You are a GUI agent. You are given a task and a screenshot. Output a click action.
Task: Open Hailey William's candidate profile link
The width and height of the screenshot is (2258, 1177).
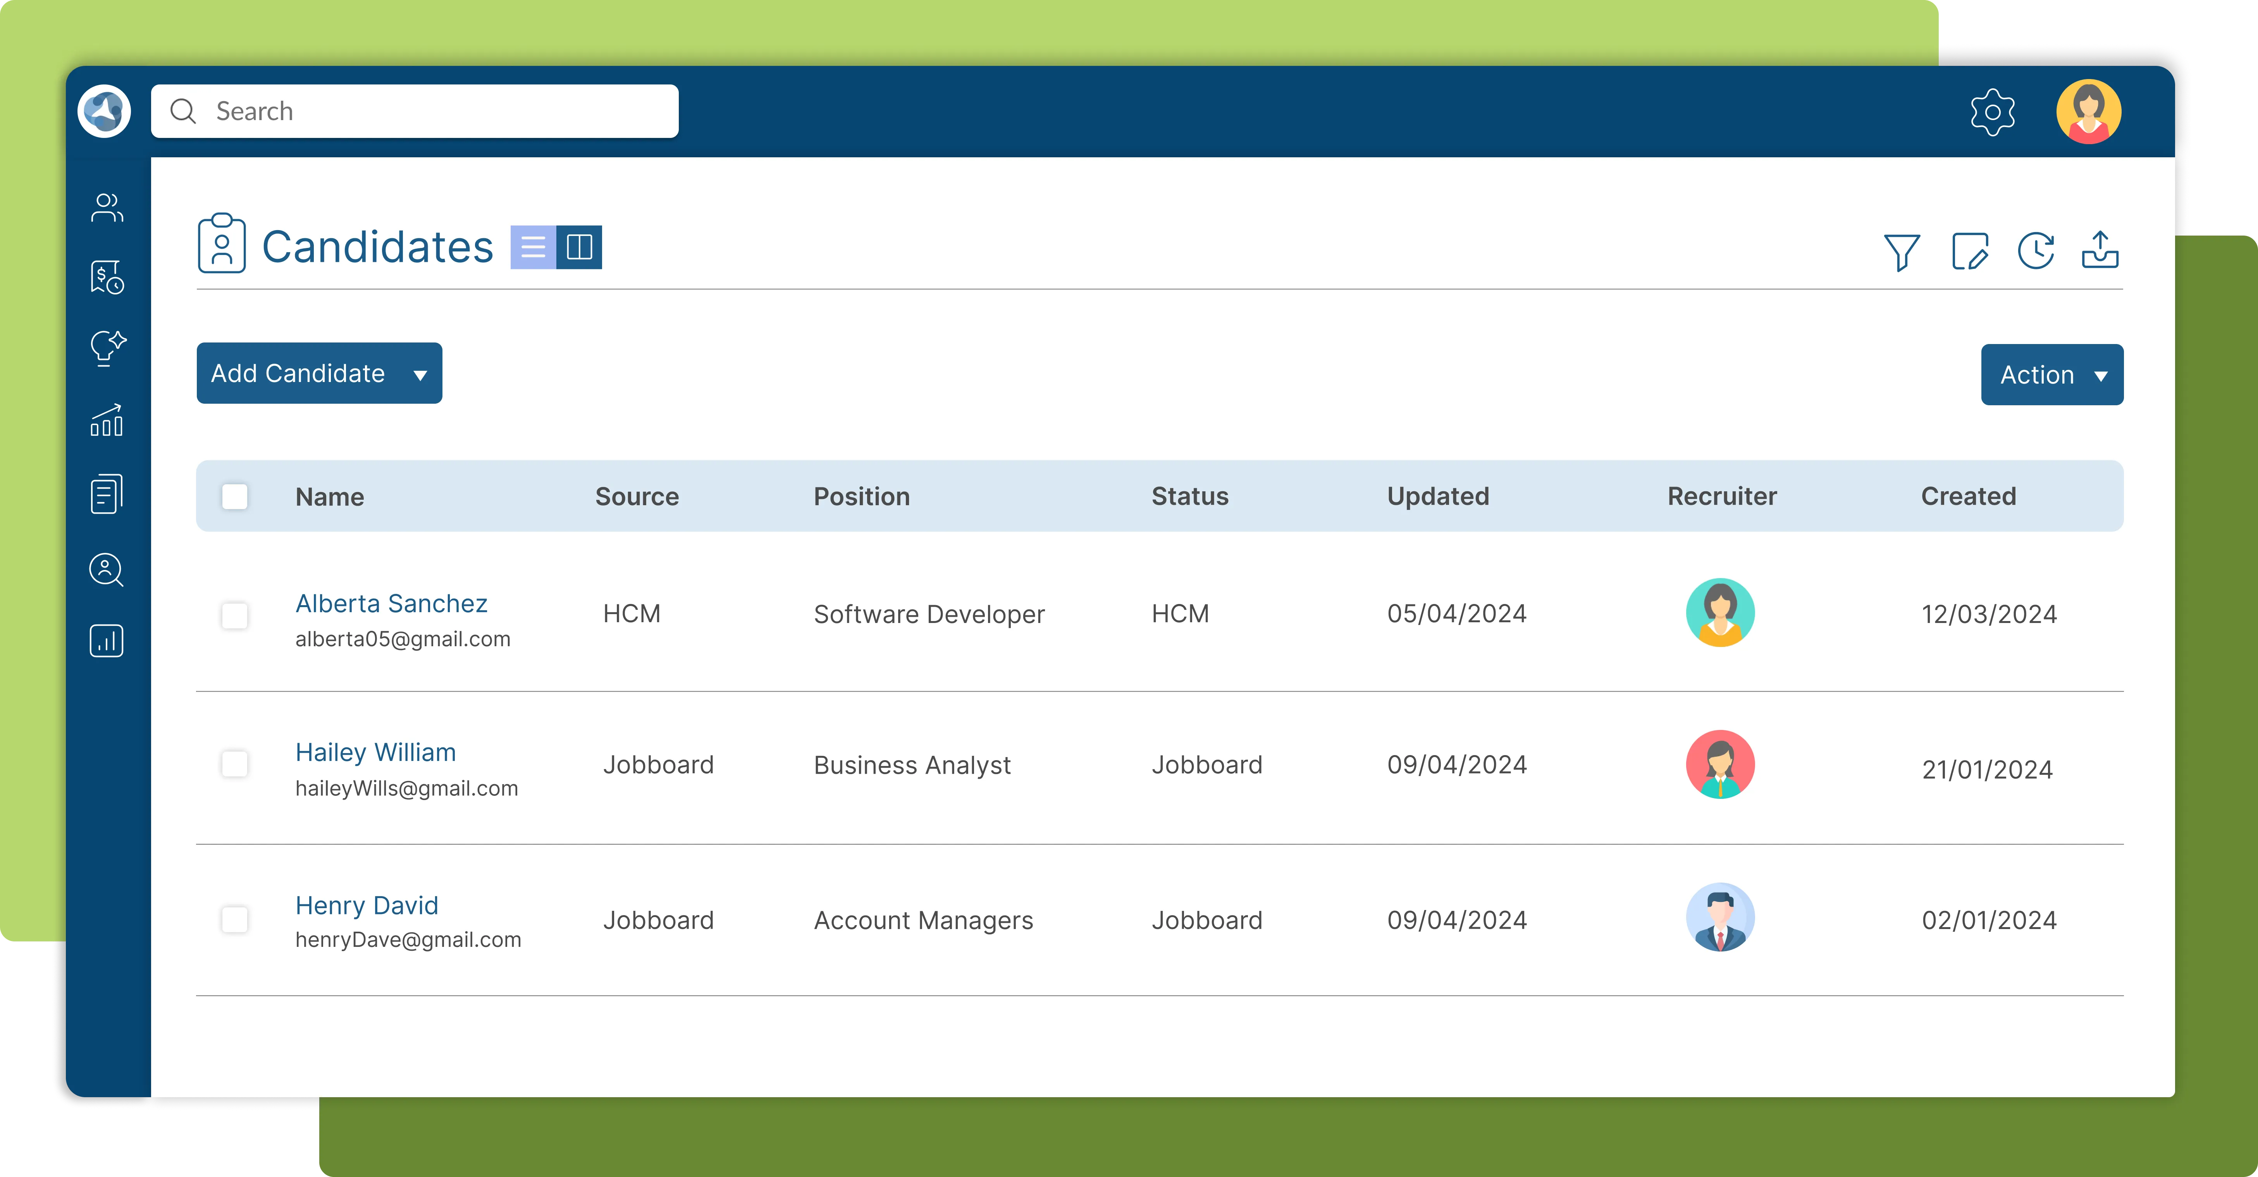(x=375, y=753)
